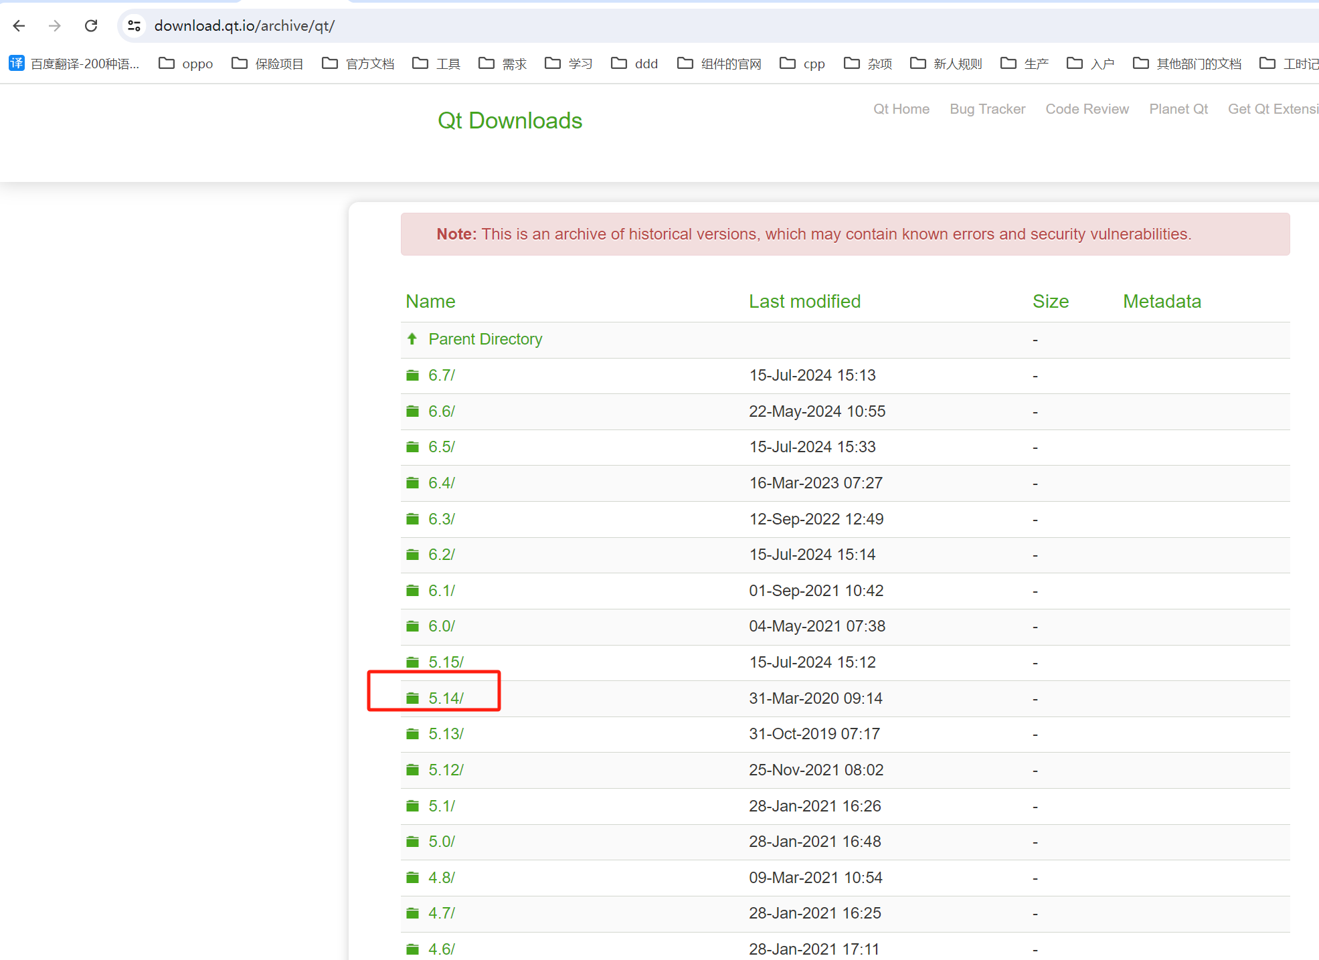Open the 6.7/ directory link
Image resolution: width=1319 pixels, height=960 pixels.
click(x=442, y=375)
